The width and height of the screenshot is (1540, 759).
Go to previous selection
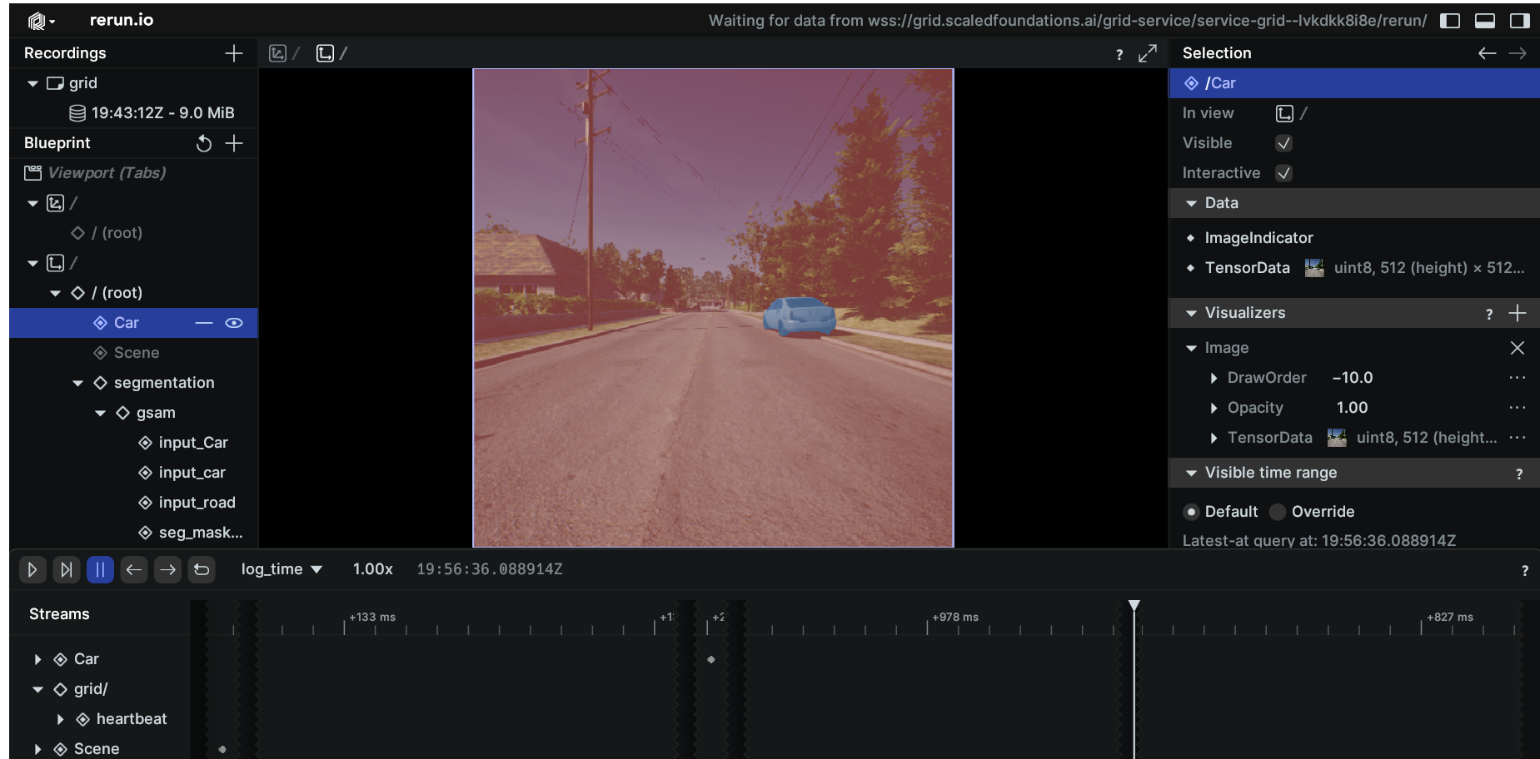pyautogui.click(x=1487, y=53)
